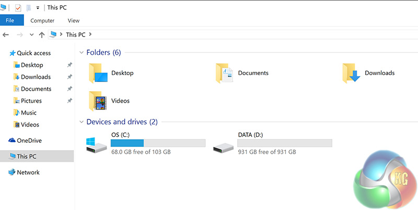Toggle the pin beside Pictures in sidebar
The width and height of the screenshot is (418, 210).
pyautogui.click(x=69, y=101)
